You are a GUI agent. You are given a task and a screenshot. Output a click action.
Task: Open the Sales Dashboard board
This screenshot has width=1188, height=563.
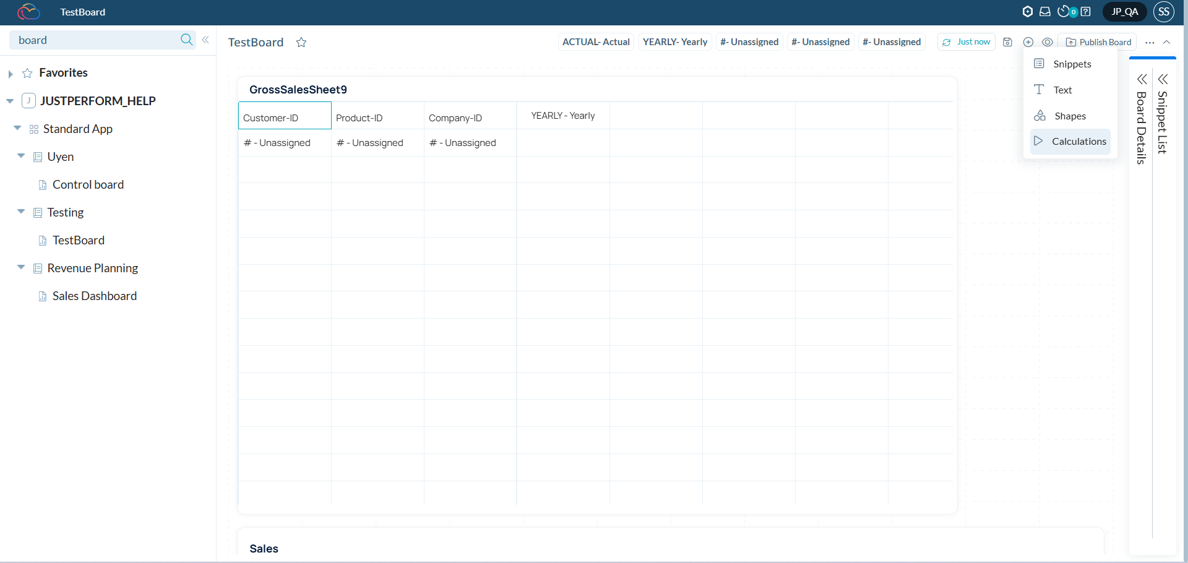click(95, 296)
